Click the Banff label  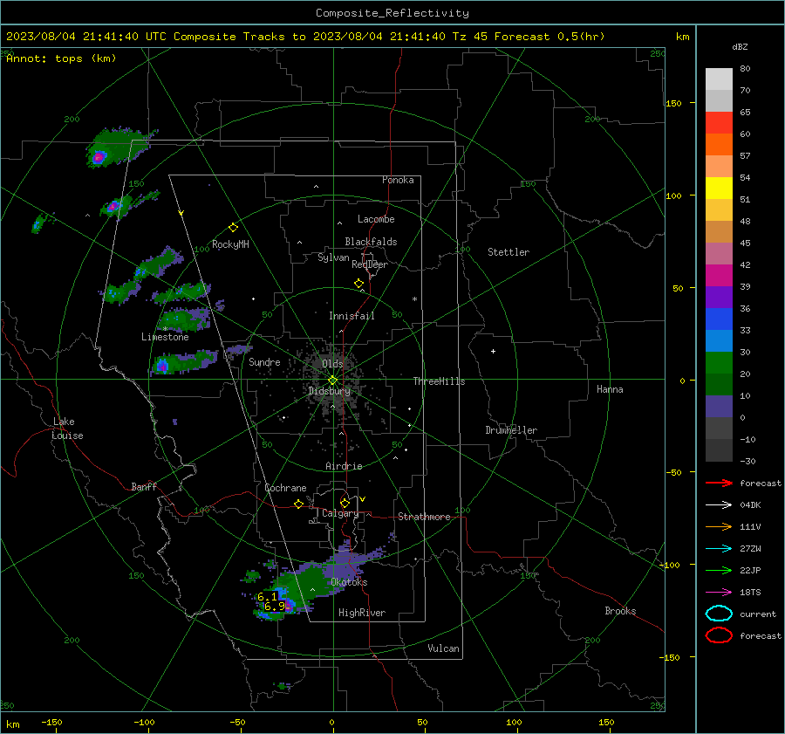click(144, 487)
